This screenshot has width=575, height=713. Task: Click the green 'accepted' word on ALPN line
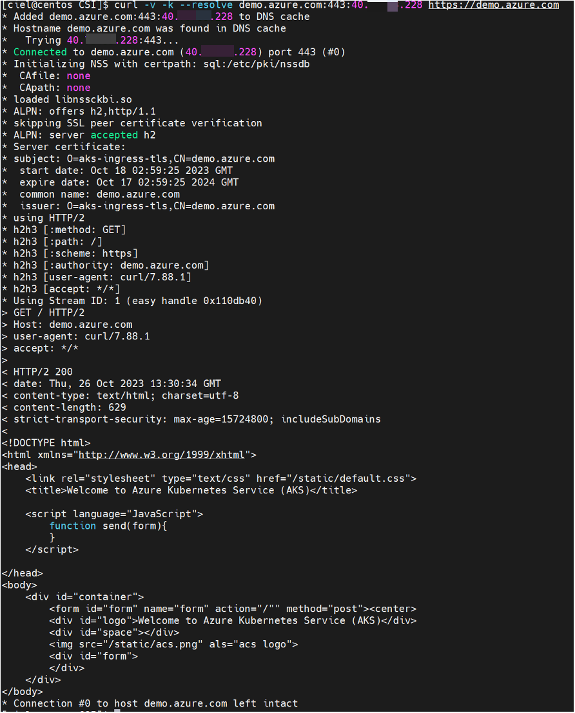[114, 135]
